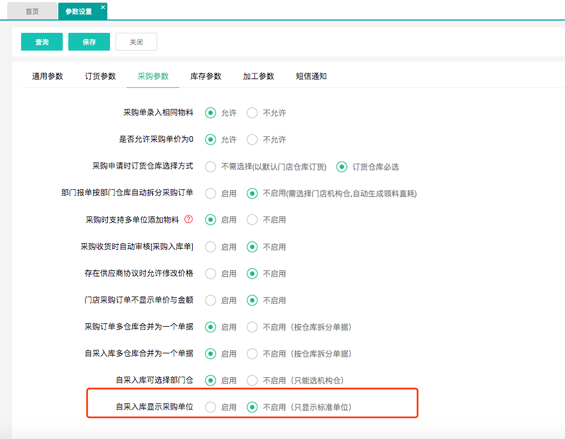
Task: Enable 部门报单按部门仓库自动拆分采购订单
Action: pyautogui.click(x=211, y=194)
